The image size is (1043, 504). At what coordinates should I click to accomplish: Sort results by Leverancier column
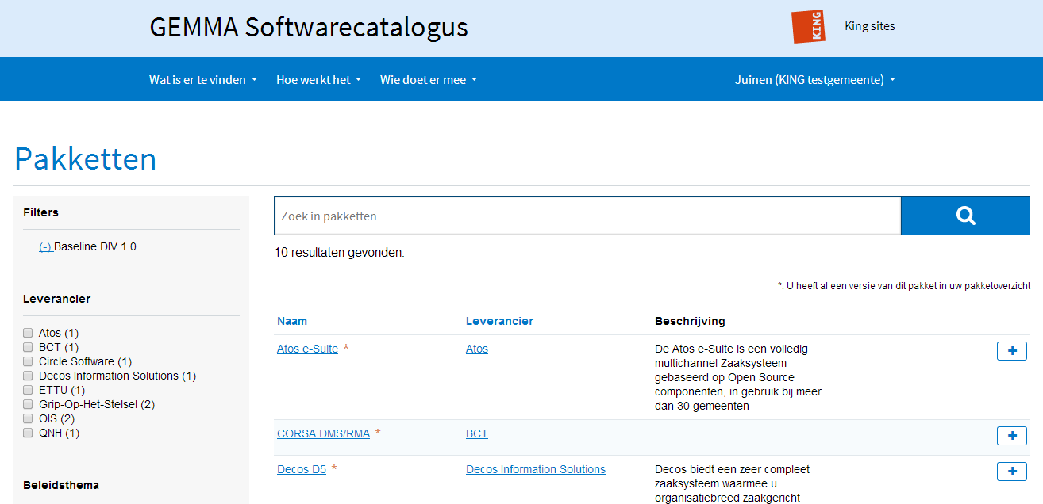[499, 321]
